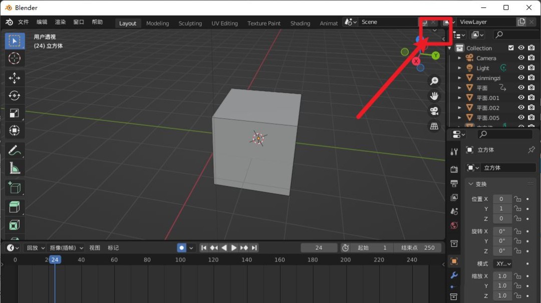
Task: Expand the xinmingzi outliner entry
Action: pyautogui.click(x=459, y=77)
